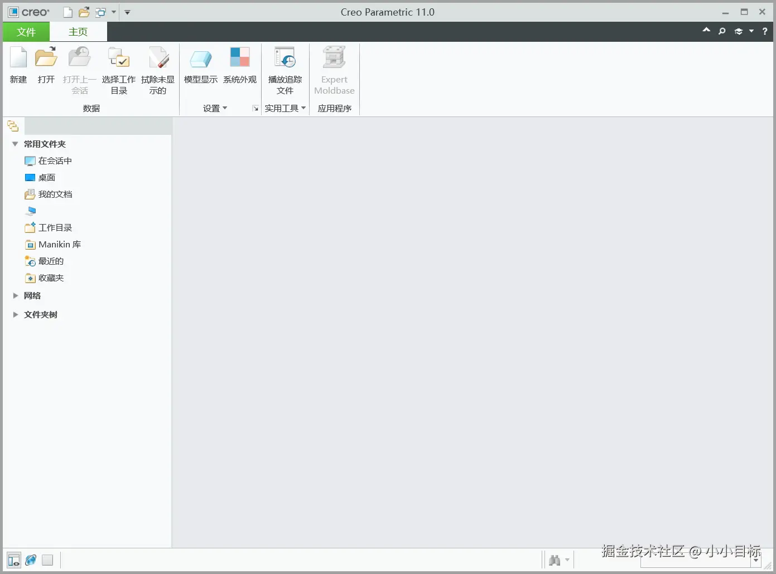Select 最近的 folder

(45, 261)
